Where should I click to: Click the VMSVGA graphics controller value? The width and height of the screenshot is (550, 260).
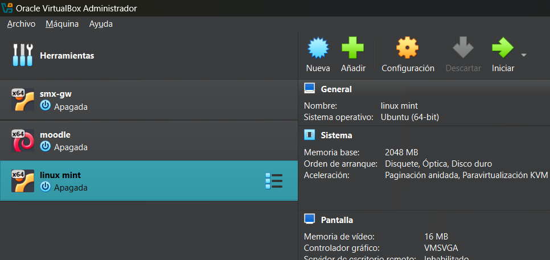tap(441, 248)
